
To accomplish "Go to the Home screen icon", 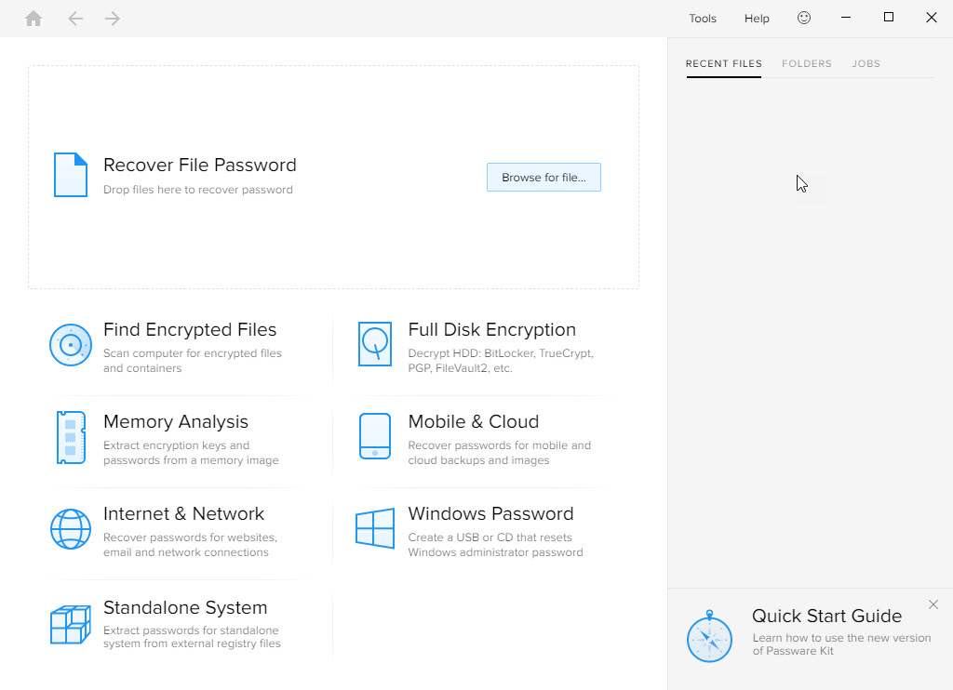I will click(34, 19).
